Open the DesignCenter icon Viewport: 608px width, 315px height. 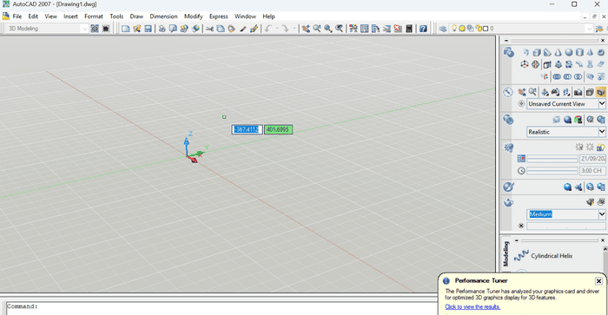(x=365, y=29)
